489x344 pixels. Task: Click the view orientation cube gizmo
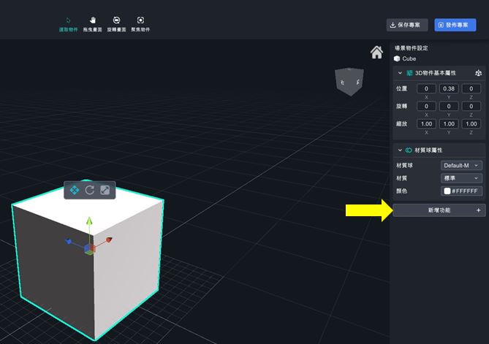point(349,82)
